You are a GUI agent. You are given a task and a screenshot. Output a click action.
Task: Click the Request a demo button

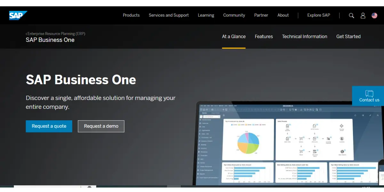tap(101, 126)
